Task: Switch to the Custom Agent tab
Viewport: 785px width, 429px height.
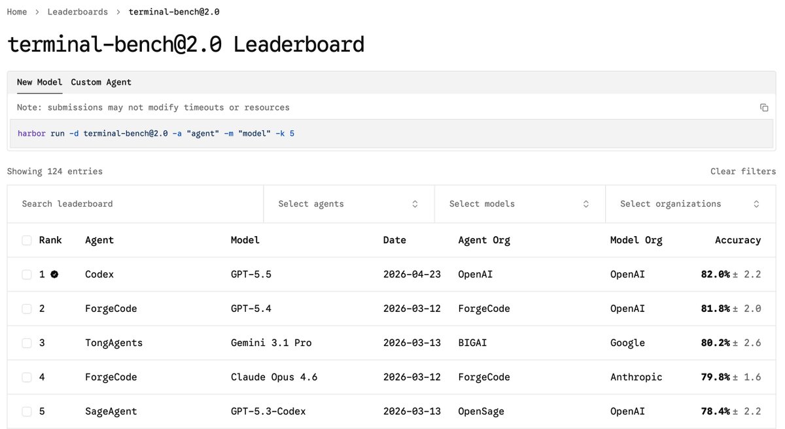Action: click(x=101, y=82)
